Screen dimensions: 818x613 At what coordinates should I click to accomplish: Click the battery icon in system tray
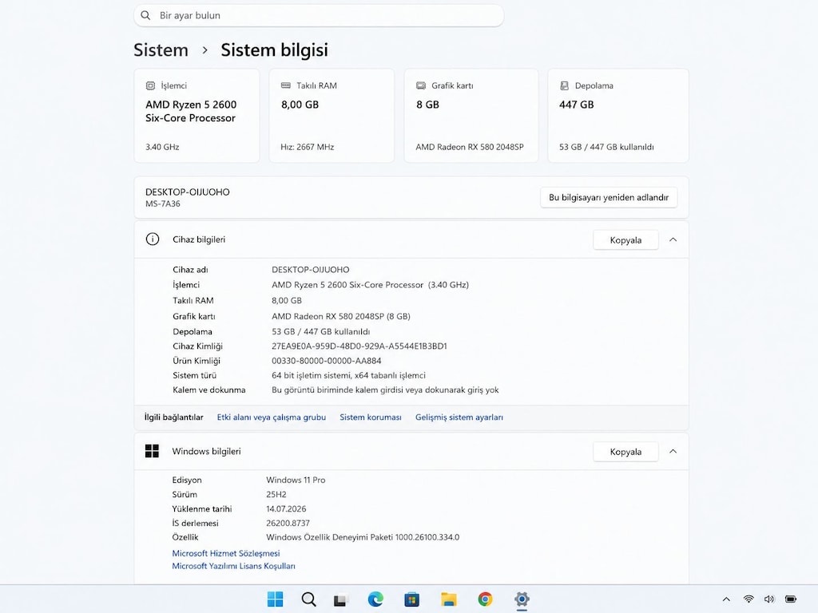[791, 599]
